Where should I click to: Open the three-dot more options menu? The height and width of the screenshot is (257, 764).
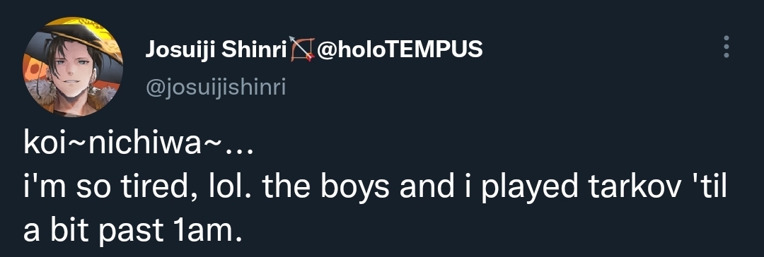tap(727, 47)
